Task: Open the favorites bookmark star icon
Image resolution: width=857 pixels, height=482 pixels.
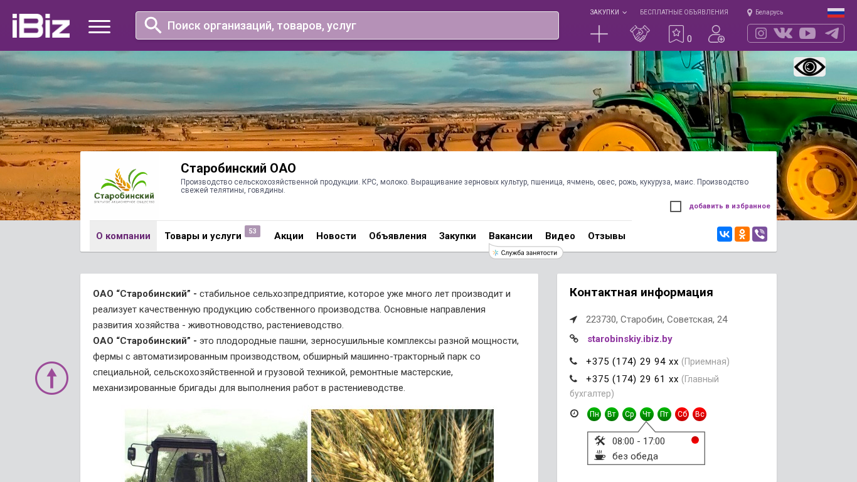Action: coord(676,34)
